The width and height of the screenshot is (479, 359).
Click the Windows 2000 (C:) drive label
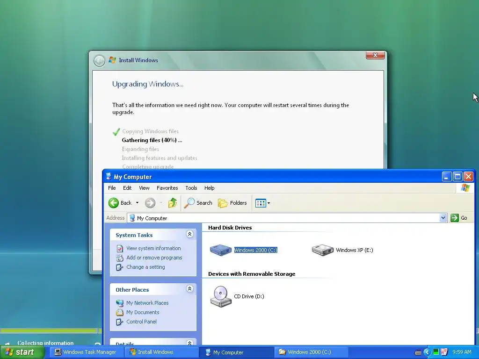pos(256,250)
